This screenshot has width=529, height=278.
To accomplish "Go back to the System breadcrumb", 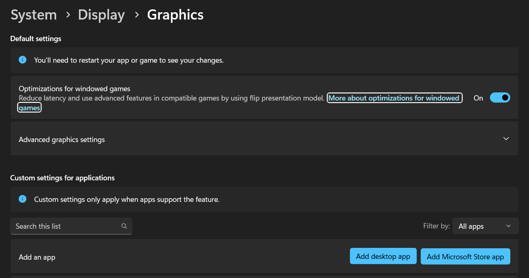I will point(34,15).
